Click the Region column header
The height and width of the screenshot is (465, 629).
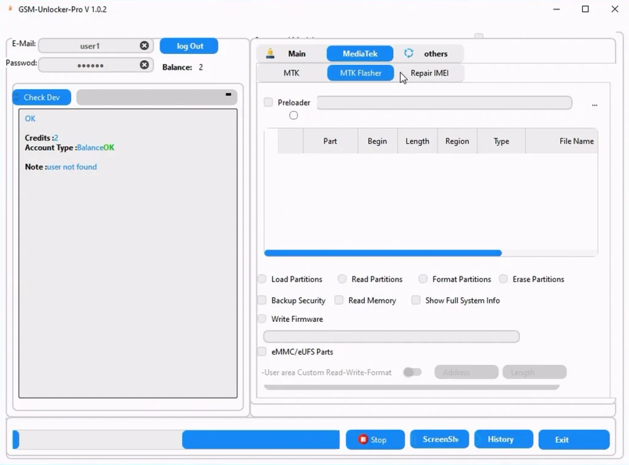[457, 141]
